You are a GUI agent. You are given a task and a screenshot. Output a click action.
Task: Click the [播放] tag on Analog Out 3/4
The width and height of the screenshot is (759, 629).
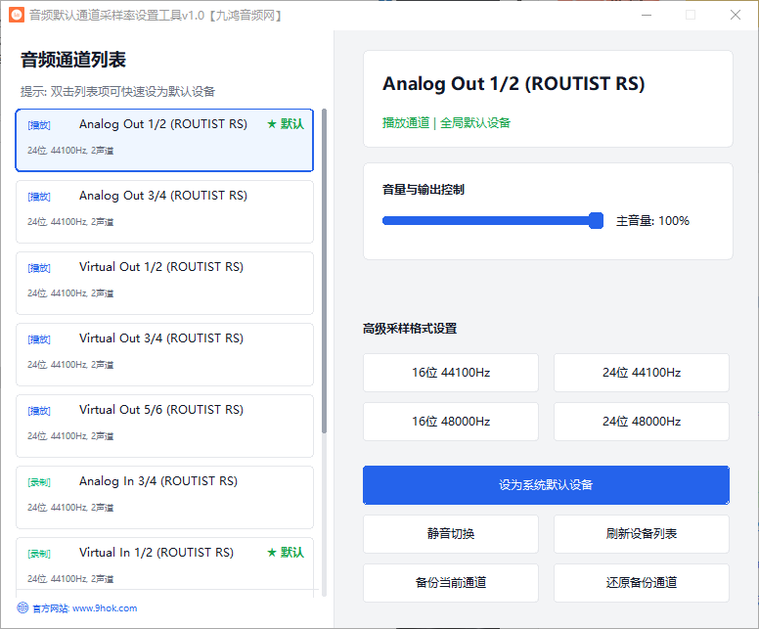tap(39, 197)
